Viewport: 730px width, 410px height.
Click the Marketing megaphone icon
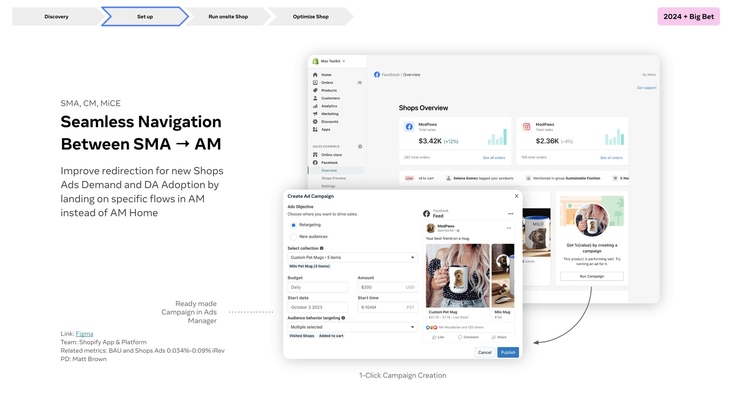coord(315,114)
